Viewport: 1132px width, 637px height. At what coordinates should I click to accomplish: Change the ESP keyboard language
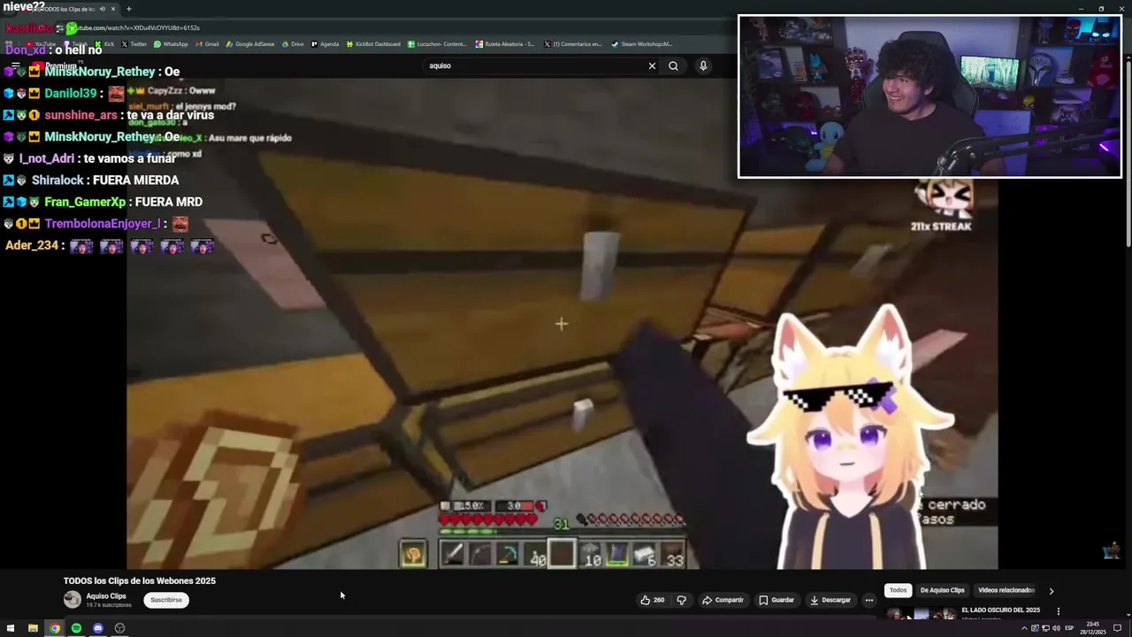[1069, 628]
